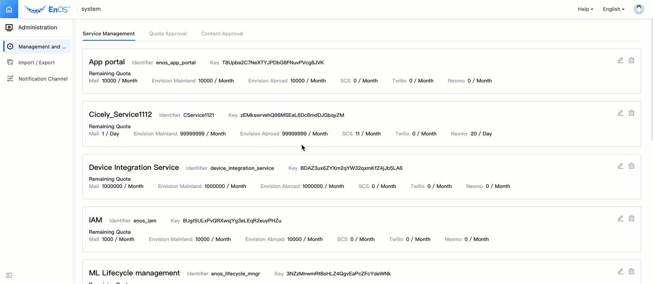Edit the Cicely_Service1112 entry

tap(620, 113)
